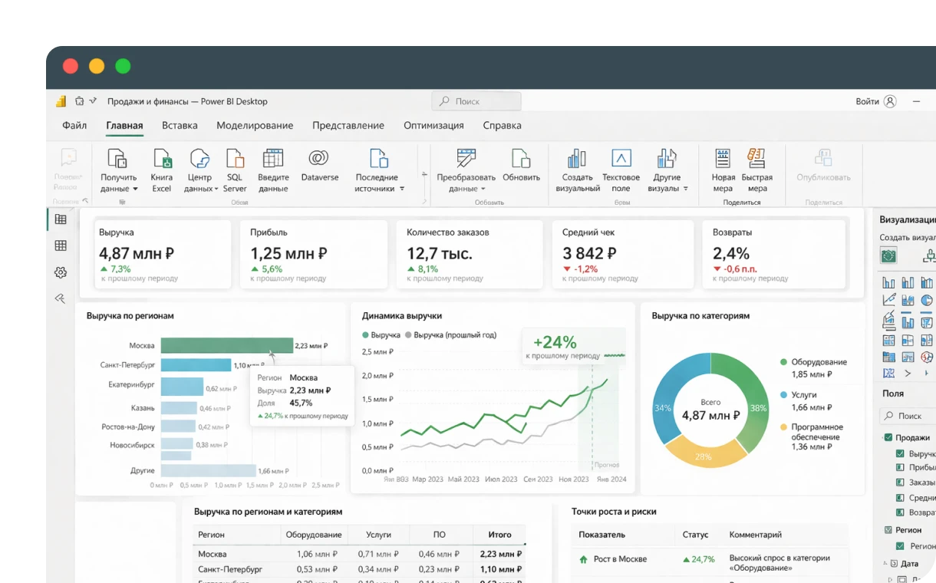The width and height of the screenshot is (936, 583).
Task: Open the Моделирование ribbon tab
Action: click(x=255, y=126)
